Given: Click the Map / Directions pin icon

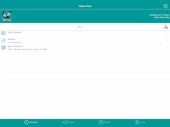Looking at the screenshot, I should pyautogui.click(x=3, y=48).
